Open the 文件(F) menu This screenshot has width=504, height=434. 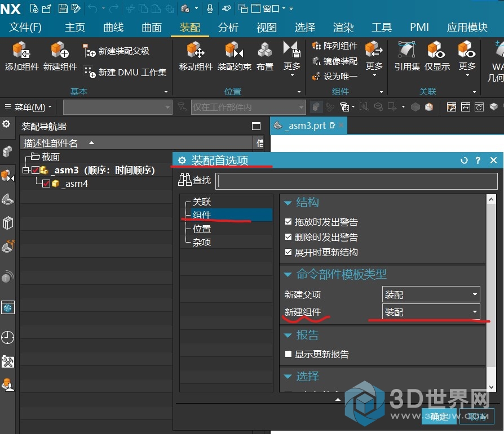(x=25, y=27)
